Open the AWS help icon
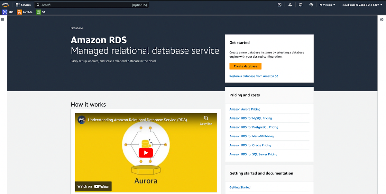Viewport: 386px width, 194px height. click(300, 4)
